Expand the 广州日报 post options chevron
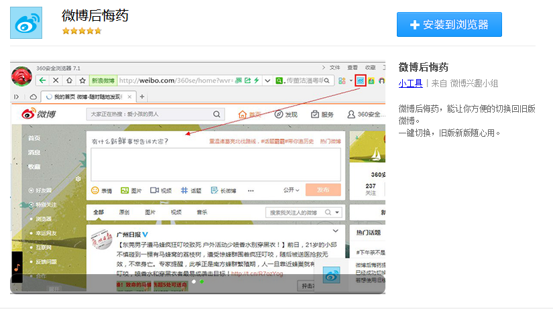This screenshot has width=553, height=309. pyautogui.click(x=335, y=231)
